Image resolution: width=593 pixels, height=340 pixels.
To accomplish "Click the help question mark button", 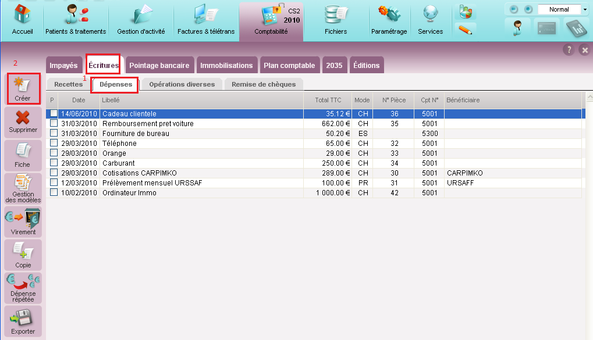I will 569,50.
